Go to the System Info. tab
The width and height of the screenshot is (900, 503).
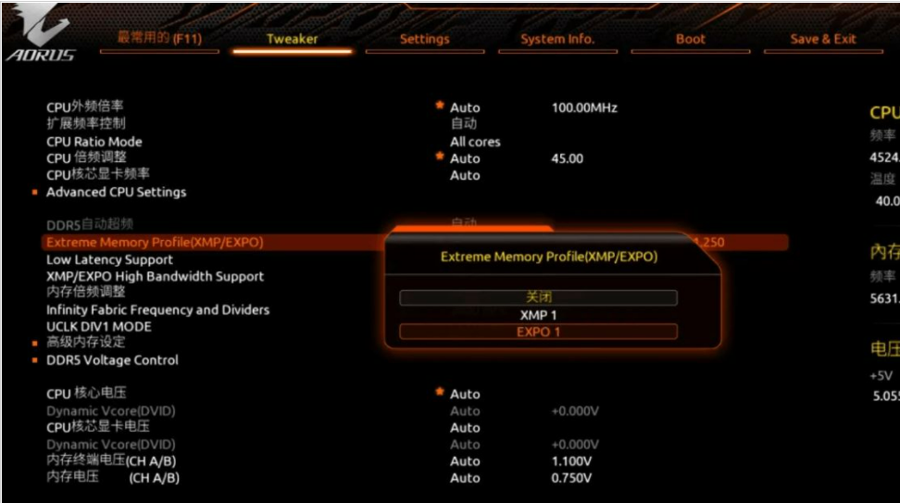coord(557,39)
